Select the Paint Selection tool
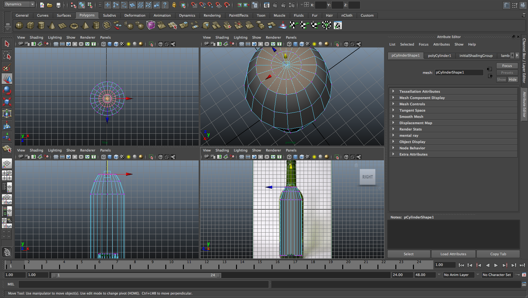The image size is (528, 298). tap(7, 67)
